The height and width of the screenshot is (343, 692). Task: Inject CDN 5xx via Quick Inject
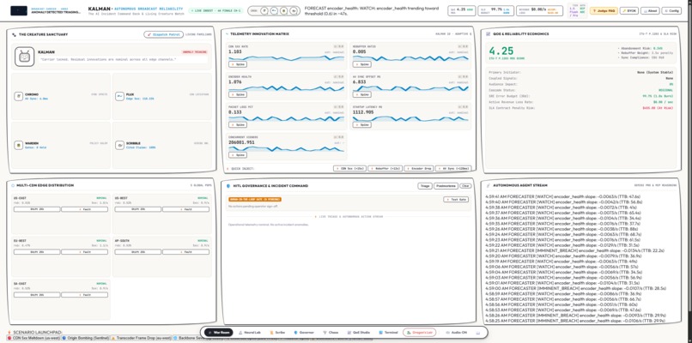(x=349, y=168)
